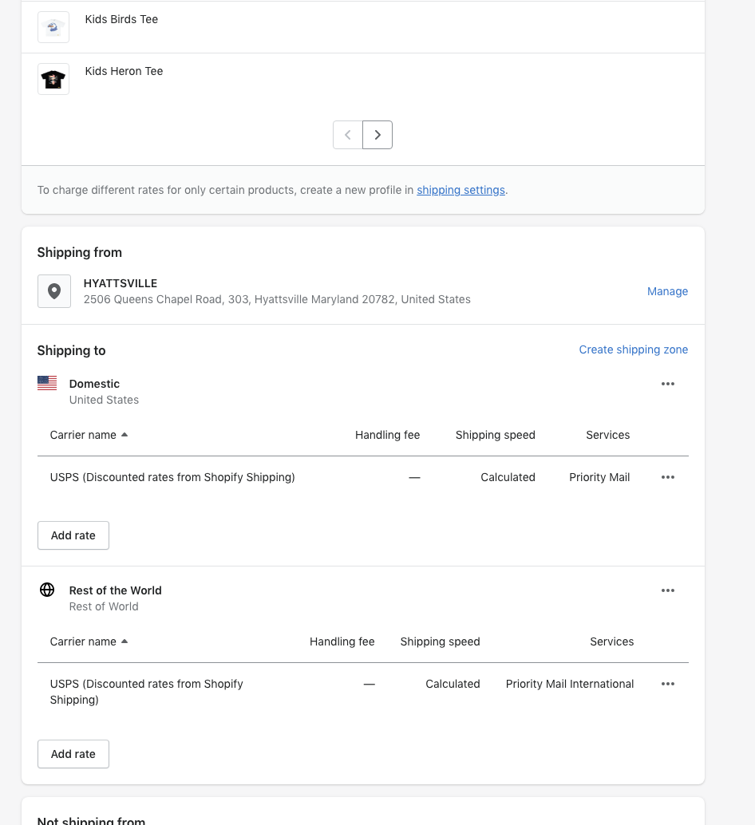Go to previous page of products
Image resolution: width=755 pixels, height=825 pixels.
348,135
